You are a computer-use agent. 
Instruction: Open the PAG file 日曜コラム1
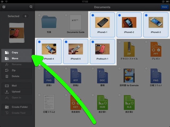coord(156,76)
